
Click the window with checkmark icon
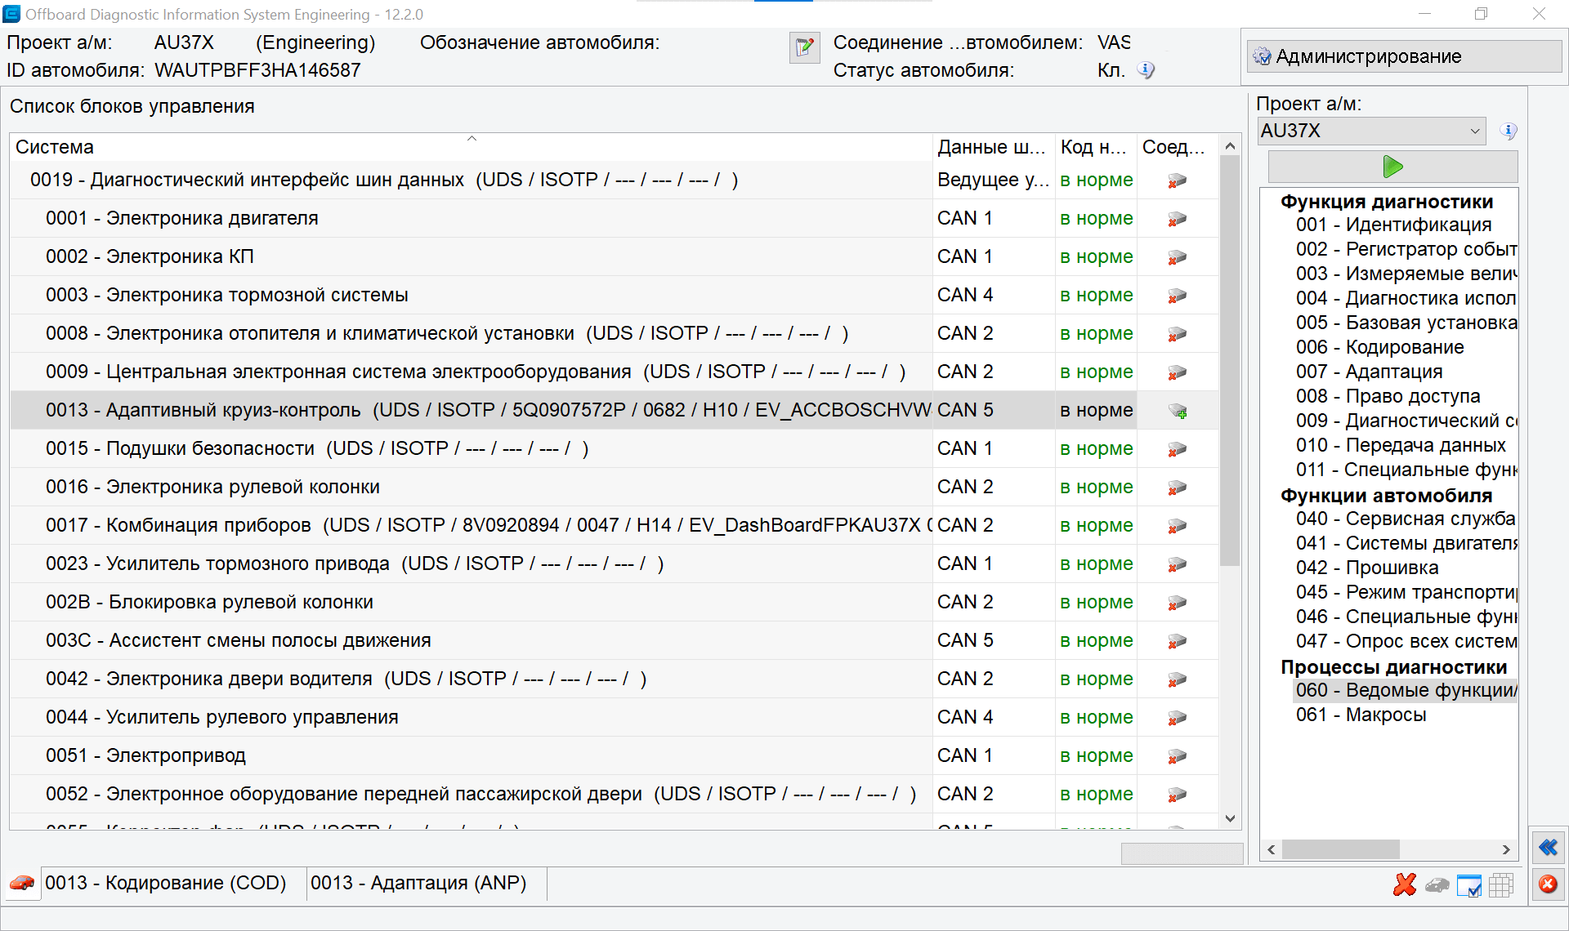pyautogui.click(x=1468, y=885)
